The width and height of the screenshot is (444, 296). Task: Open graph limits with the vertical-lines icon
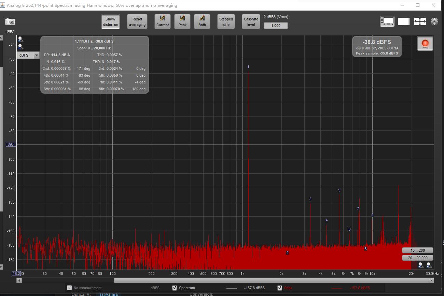click(404, 21)
